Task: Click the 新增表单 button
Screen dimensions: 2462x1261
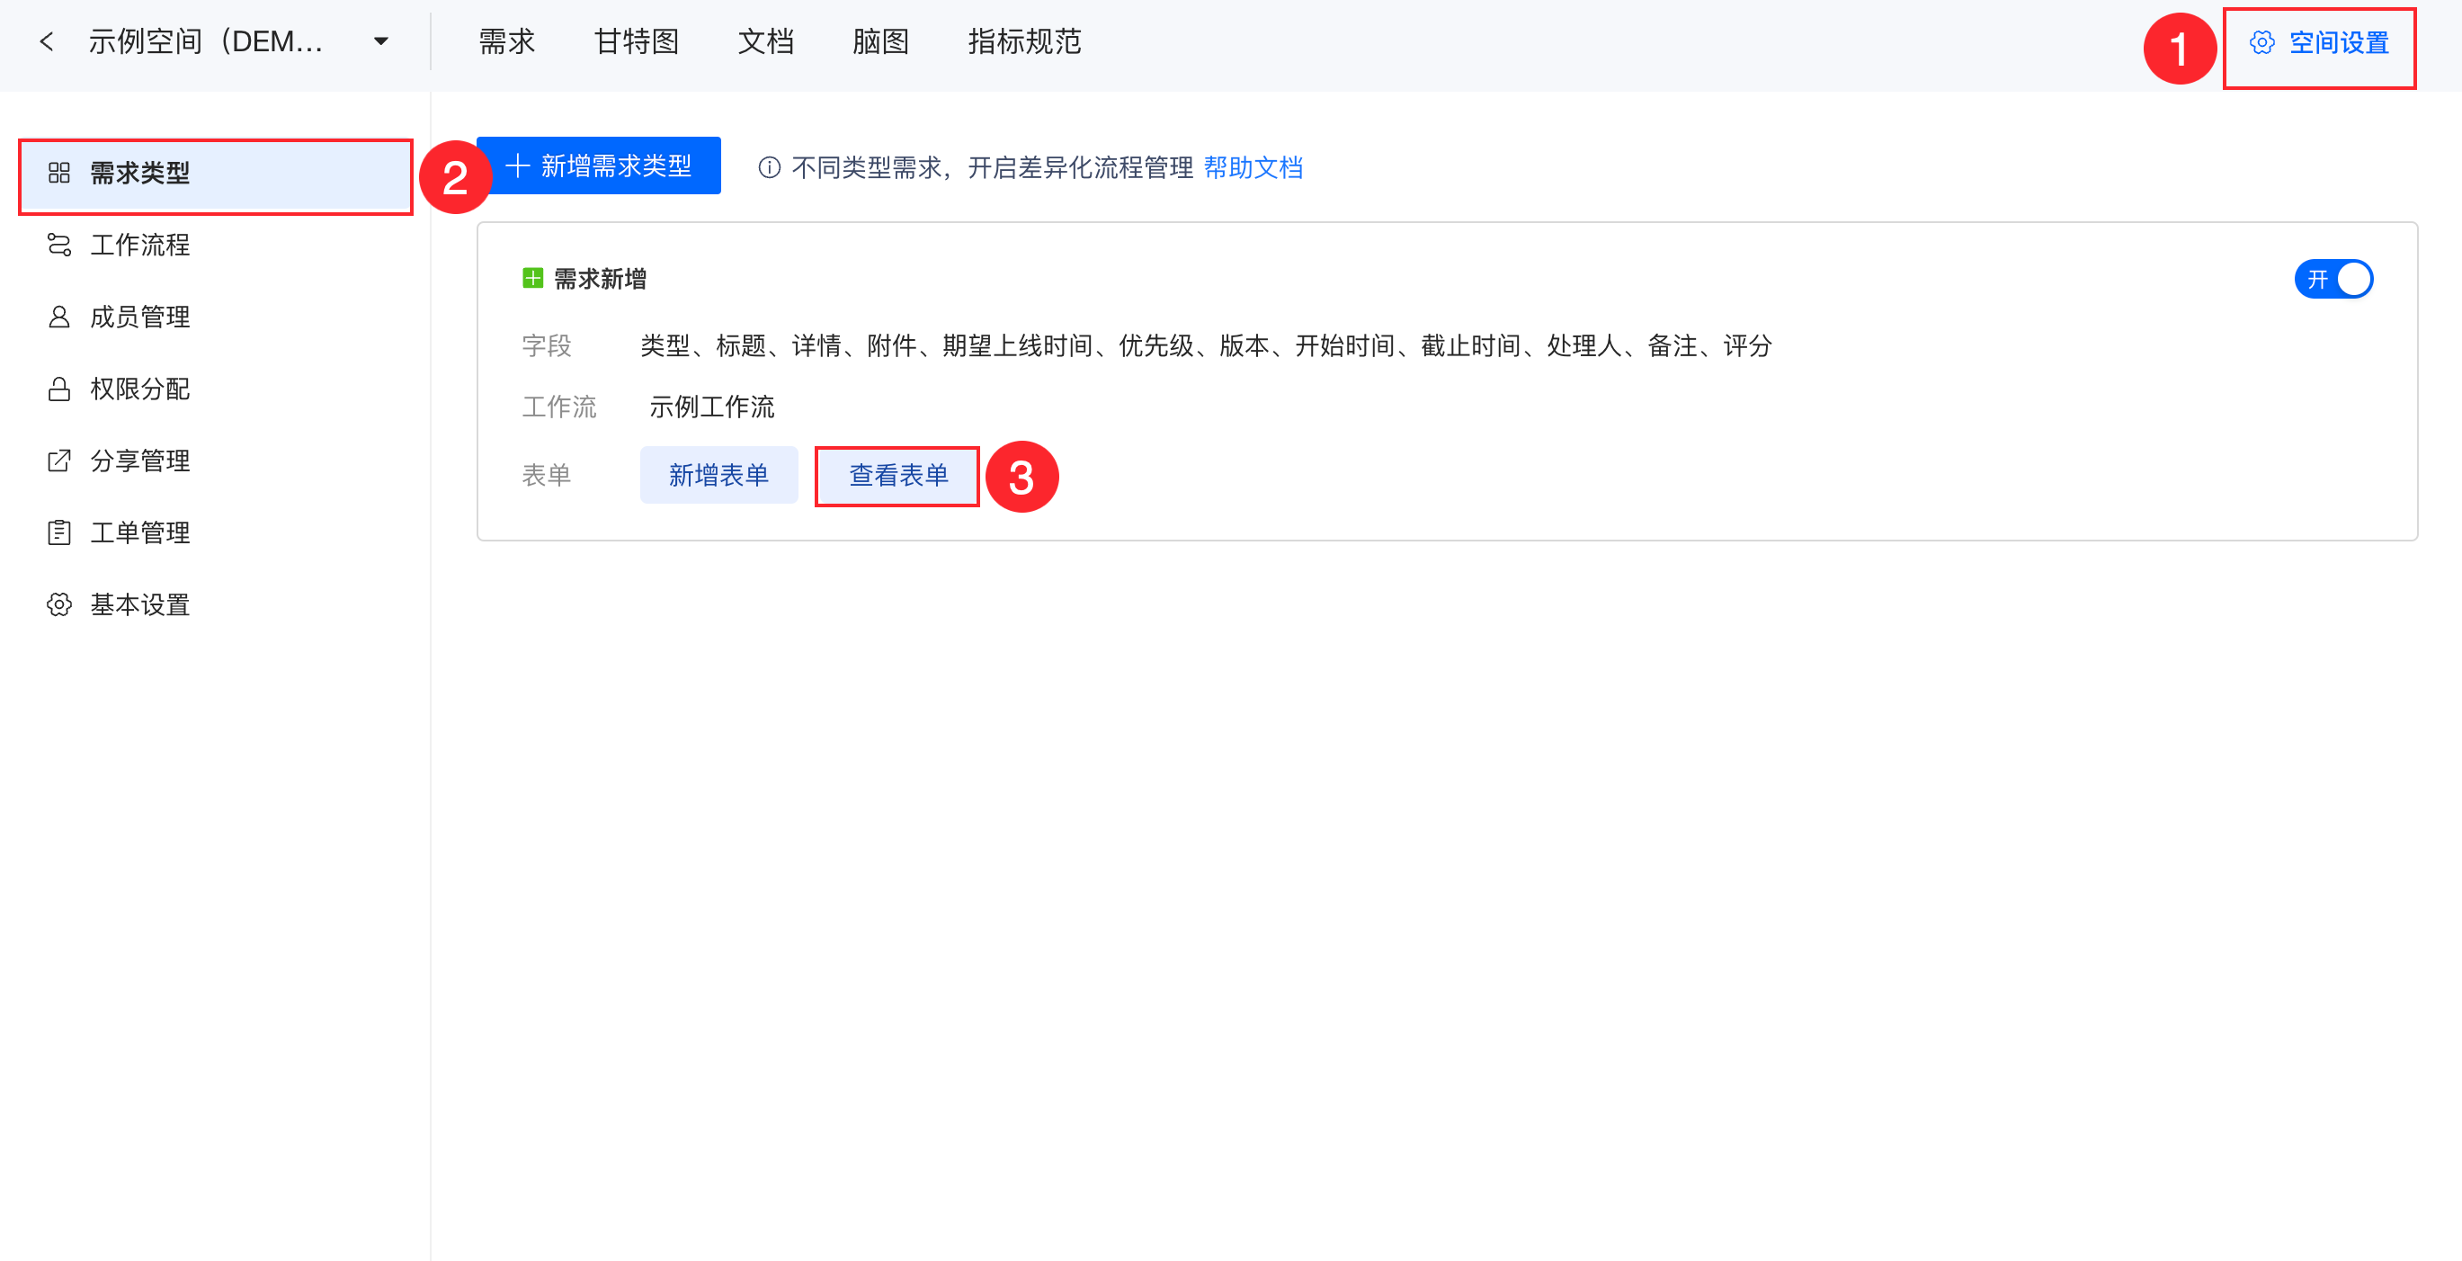Action: click(x=718, y=475)
